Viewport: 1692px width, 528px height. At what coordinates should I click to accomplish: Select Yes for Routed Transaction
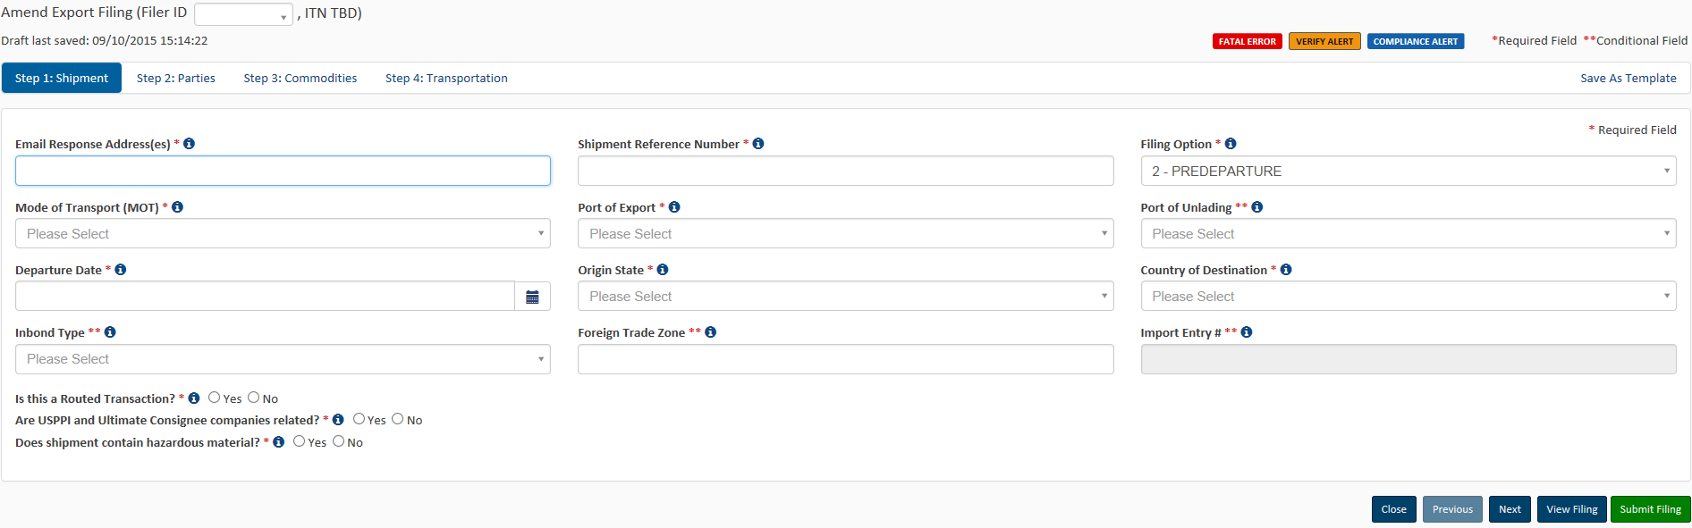pos(215,398)
